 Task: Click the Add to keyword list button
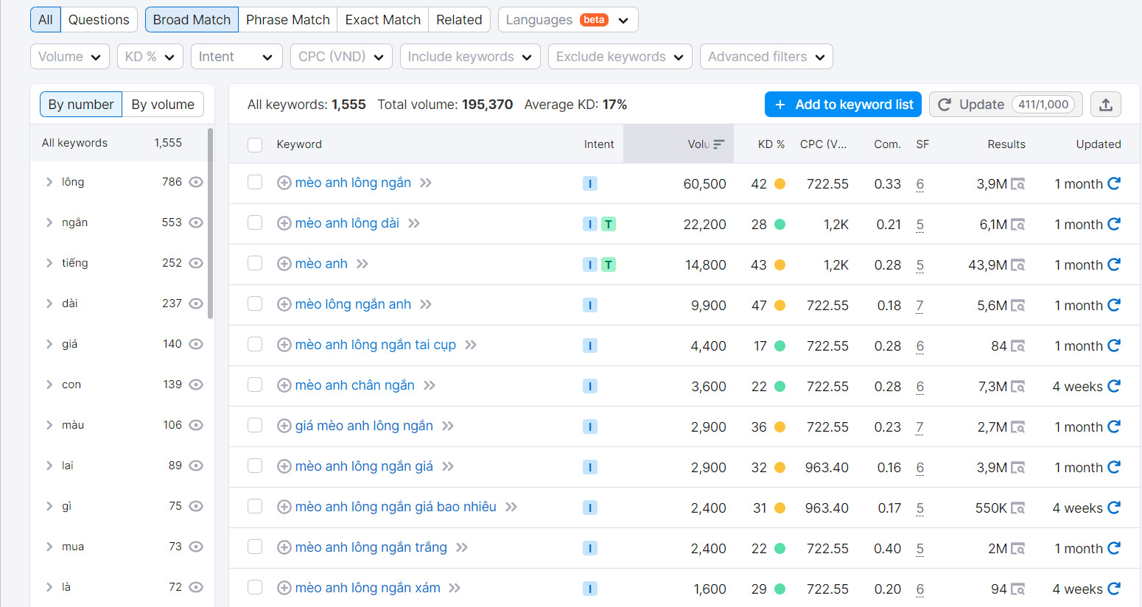pyautogui.click(x=842, y=104)
